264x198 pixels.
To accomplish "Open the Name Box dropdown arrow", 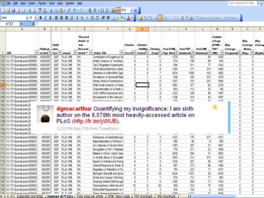I will pyautogui.click(x=21, y=24).
